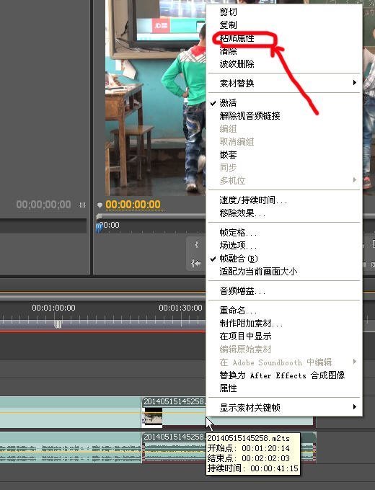Click the marker dot before program timecode
Screen dimensions: 375x490
click(x=100, y=205)
